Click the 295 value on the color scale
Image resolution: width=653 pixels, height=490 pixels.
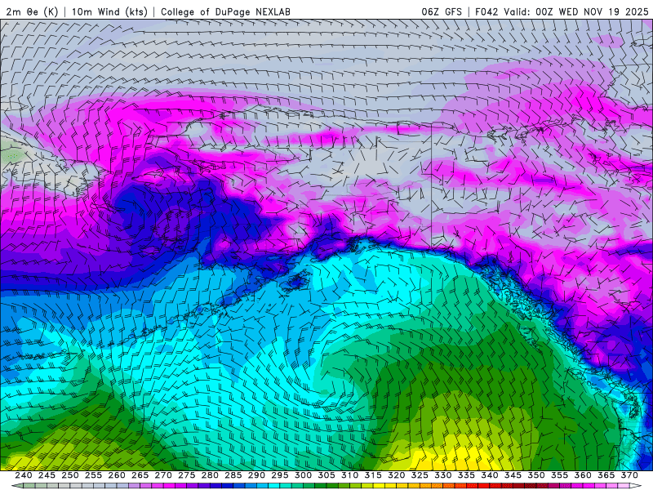(280, 475)
